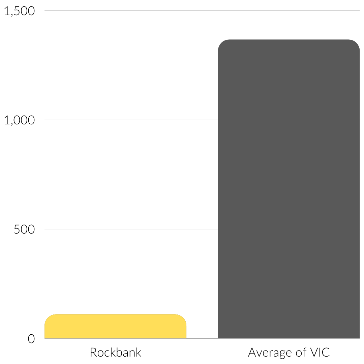Select the 1,000 y-axis label
Screen dimensions: 364x364
point(19,120)
